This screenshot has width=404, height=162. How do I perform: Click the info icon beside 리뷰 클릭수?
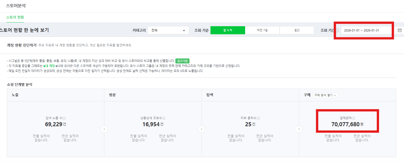click(258, 118)
